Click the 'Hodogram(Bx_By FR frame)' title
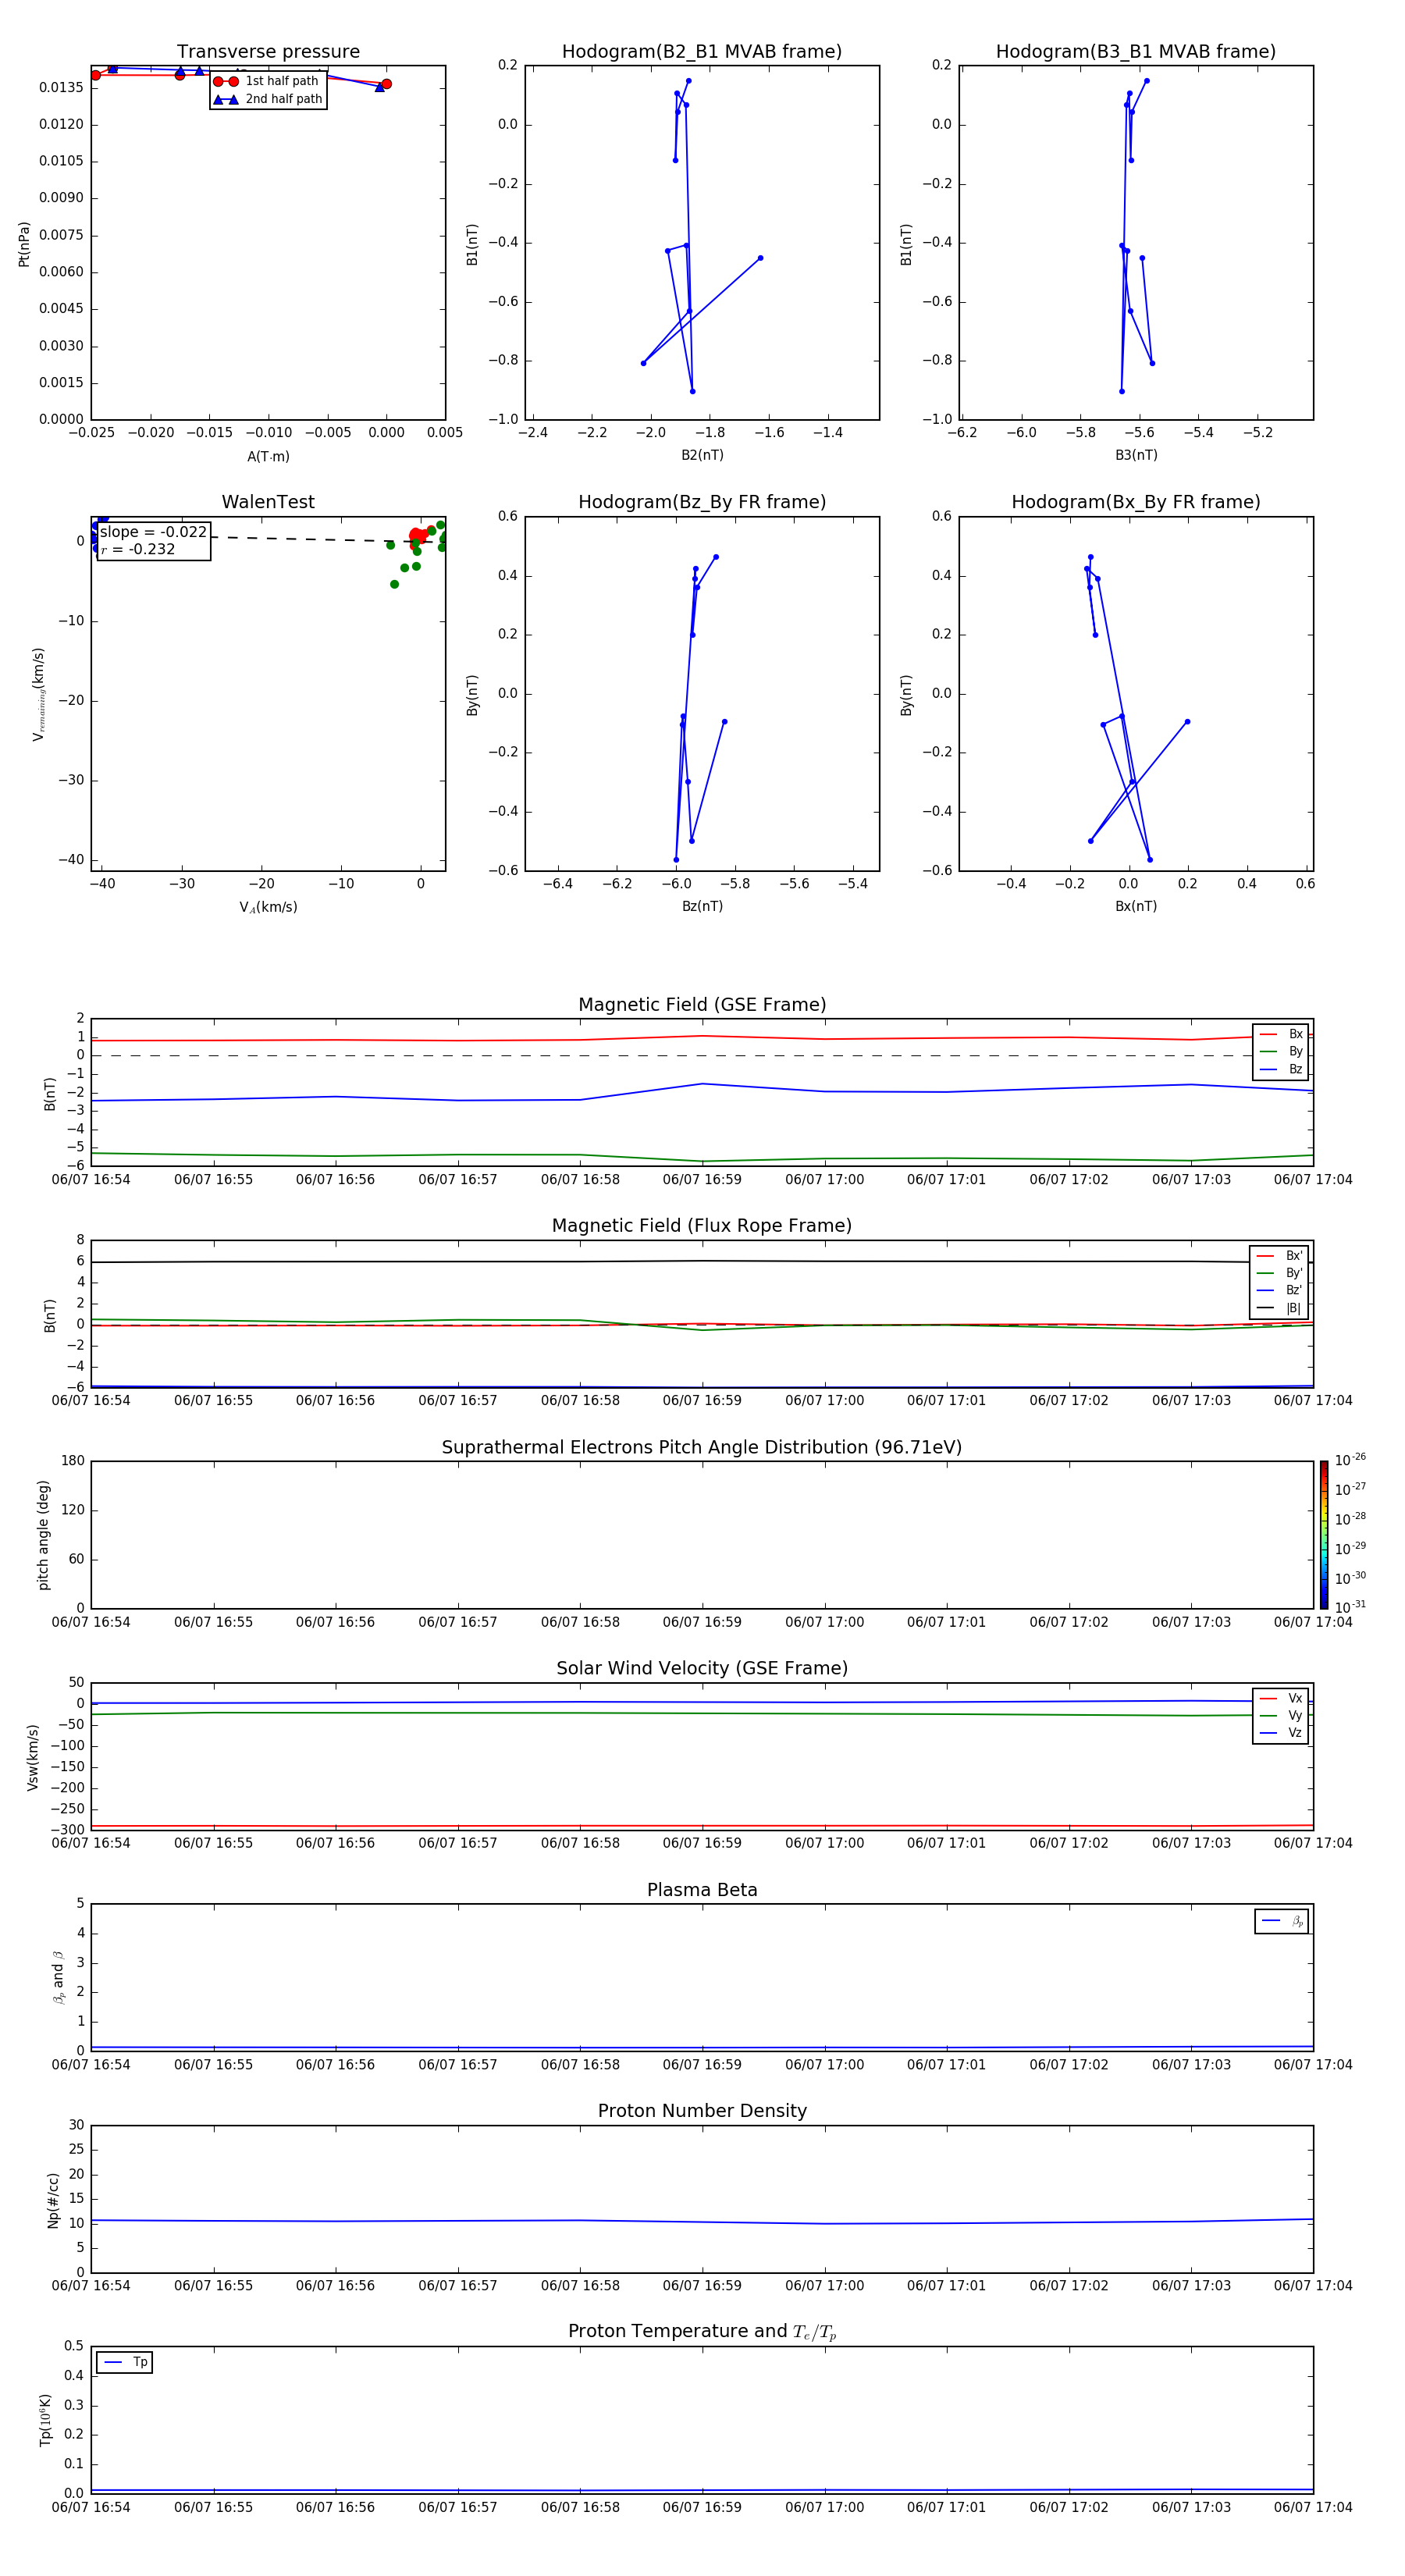 coord(1136,502)
